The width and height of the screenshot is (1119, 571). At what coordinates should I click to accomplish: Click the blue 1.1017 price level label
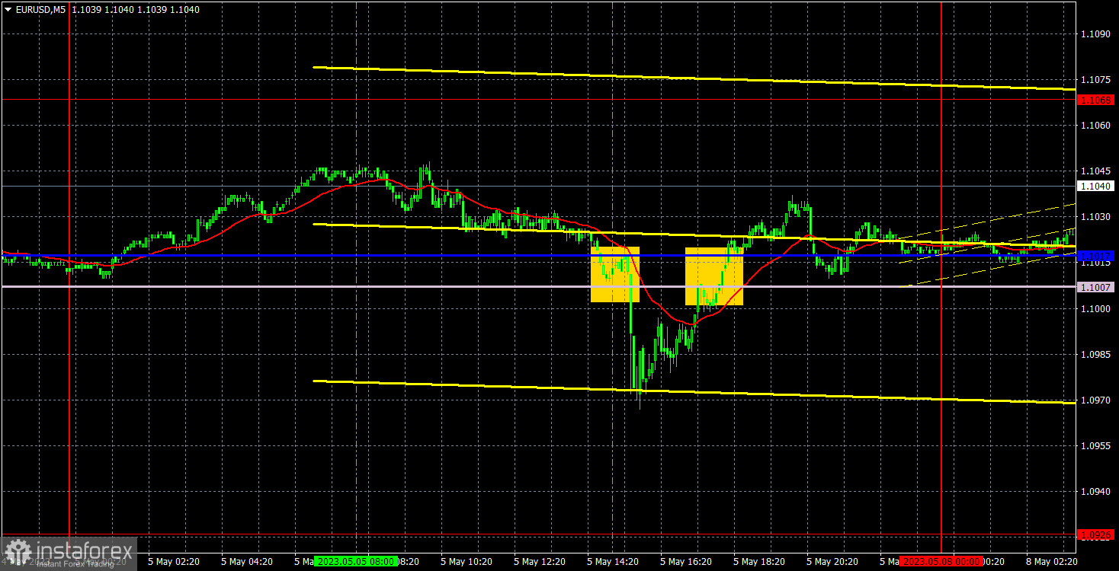[1096, 256]
